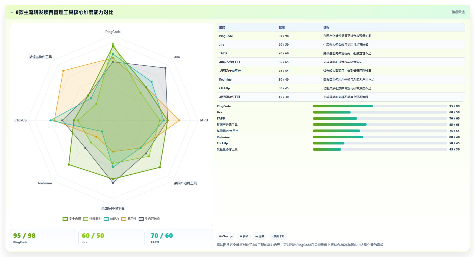The height and width of the screenshot is (257, 475).
Task: Toggle the 迁移能力 legend series
Action: coord(92,219)
